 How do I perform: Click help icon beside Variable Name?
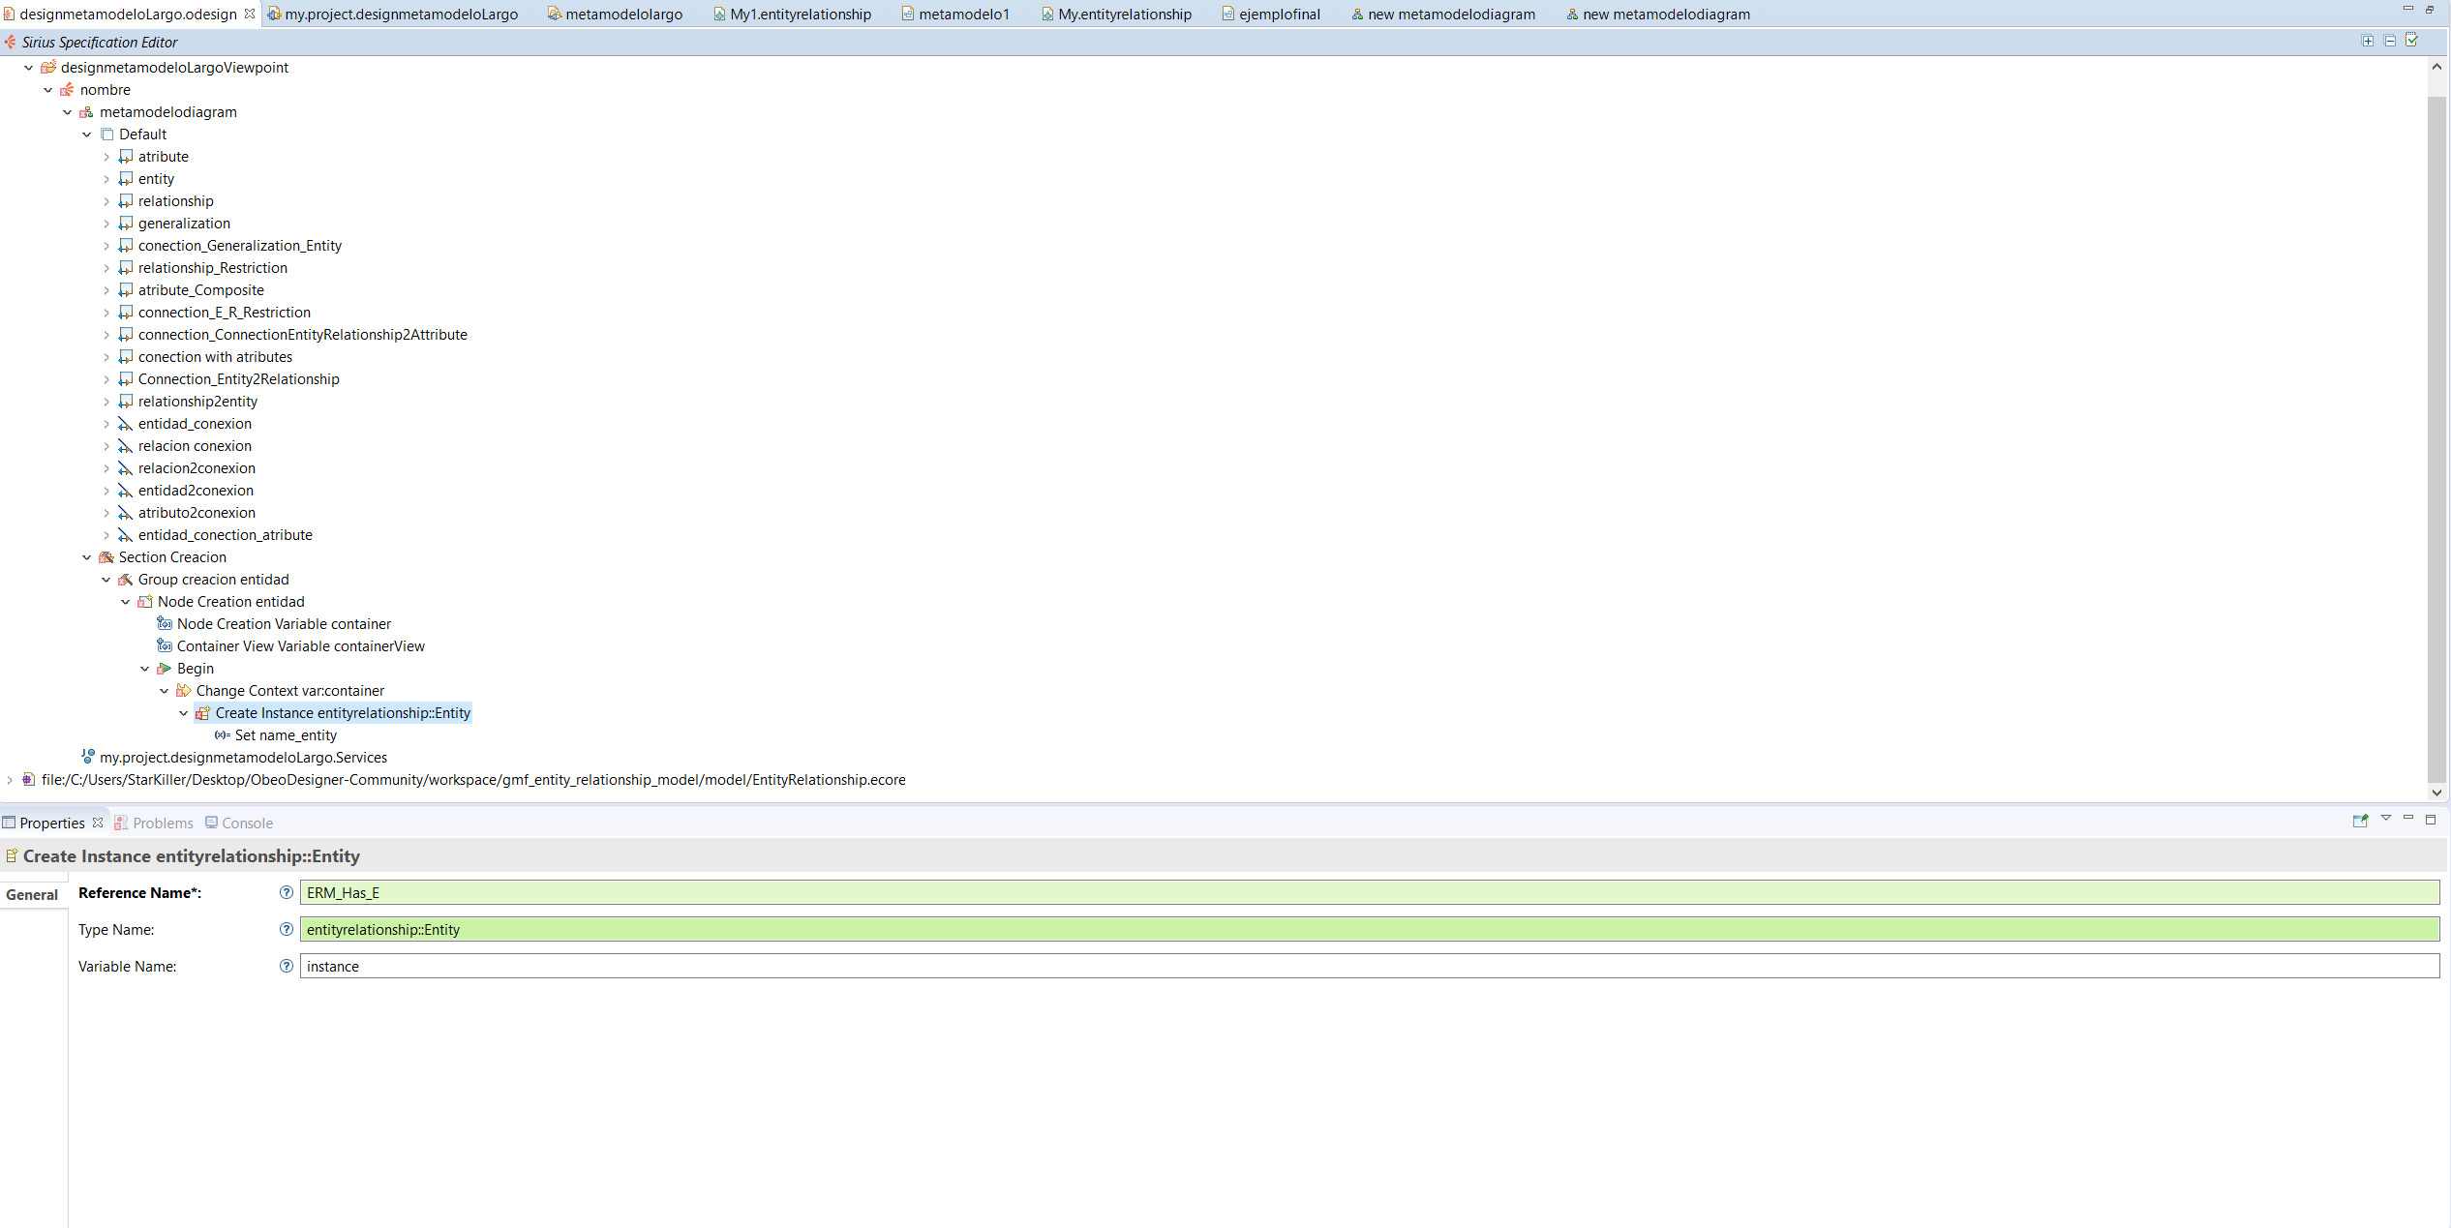click(x=286, y=966)
